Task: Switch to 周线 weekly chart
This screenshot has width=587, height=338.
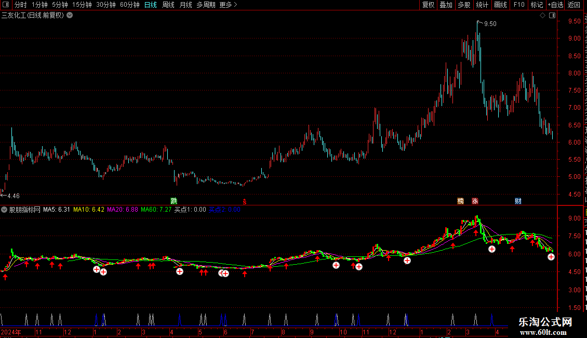Action: [x=168, y=5]
